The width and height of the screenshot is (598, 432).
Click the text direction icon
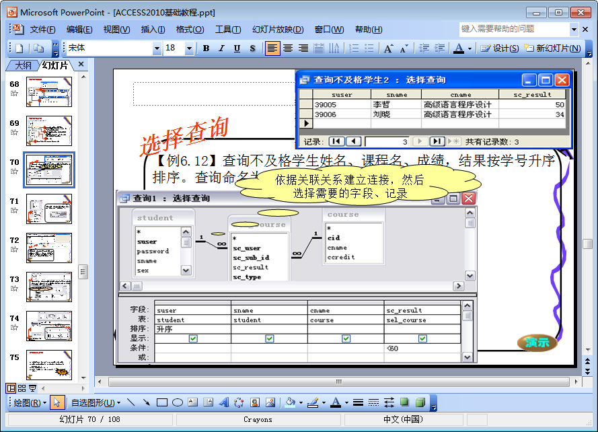(334, 48)
